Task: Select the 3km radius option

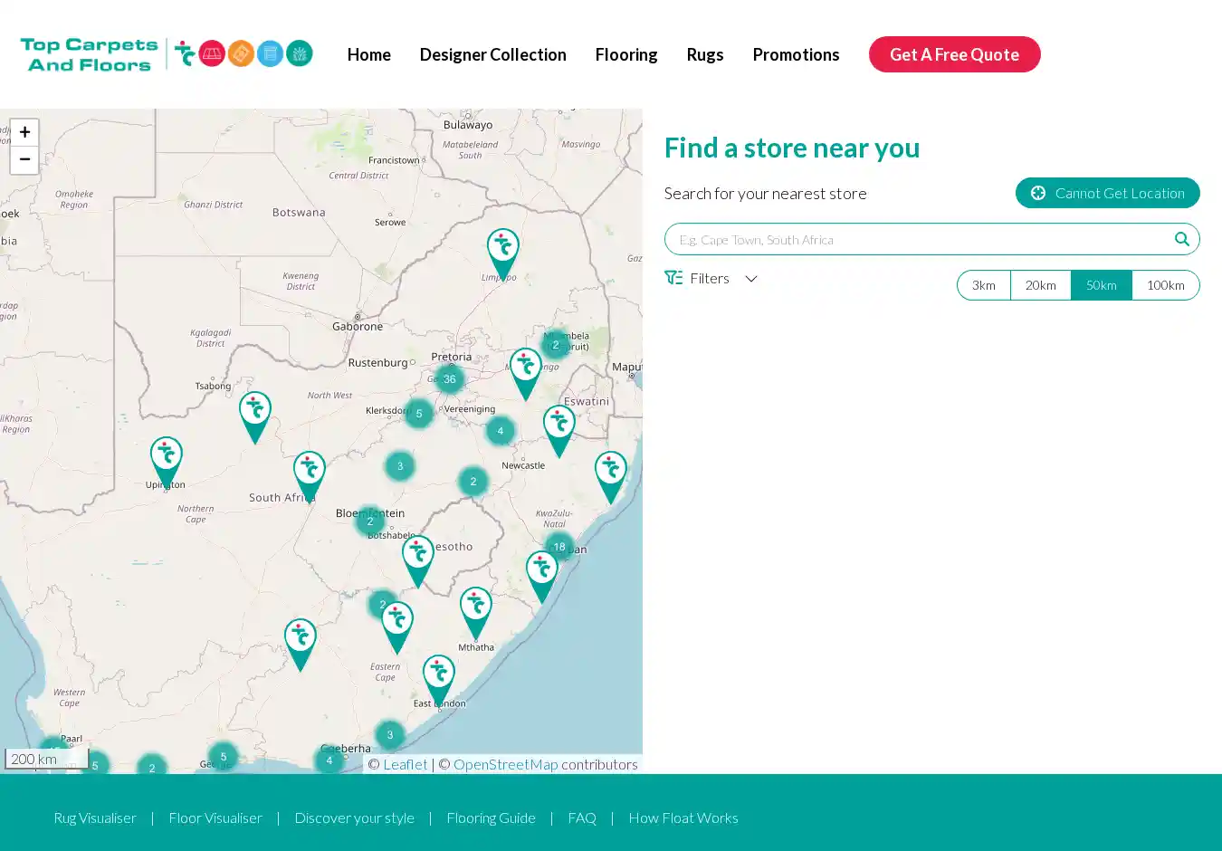Action: pyautogui.click(x=984, y=285)
